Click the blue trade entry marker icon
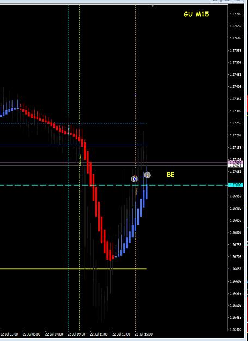 point(135,179)
